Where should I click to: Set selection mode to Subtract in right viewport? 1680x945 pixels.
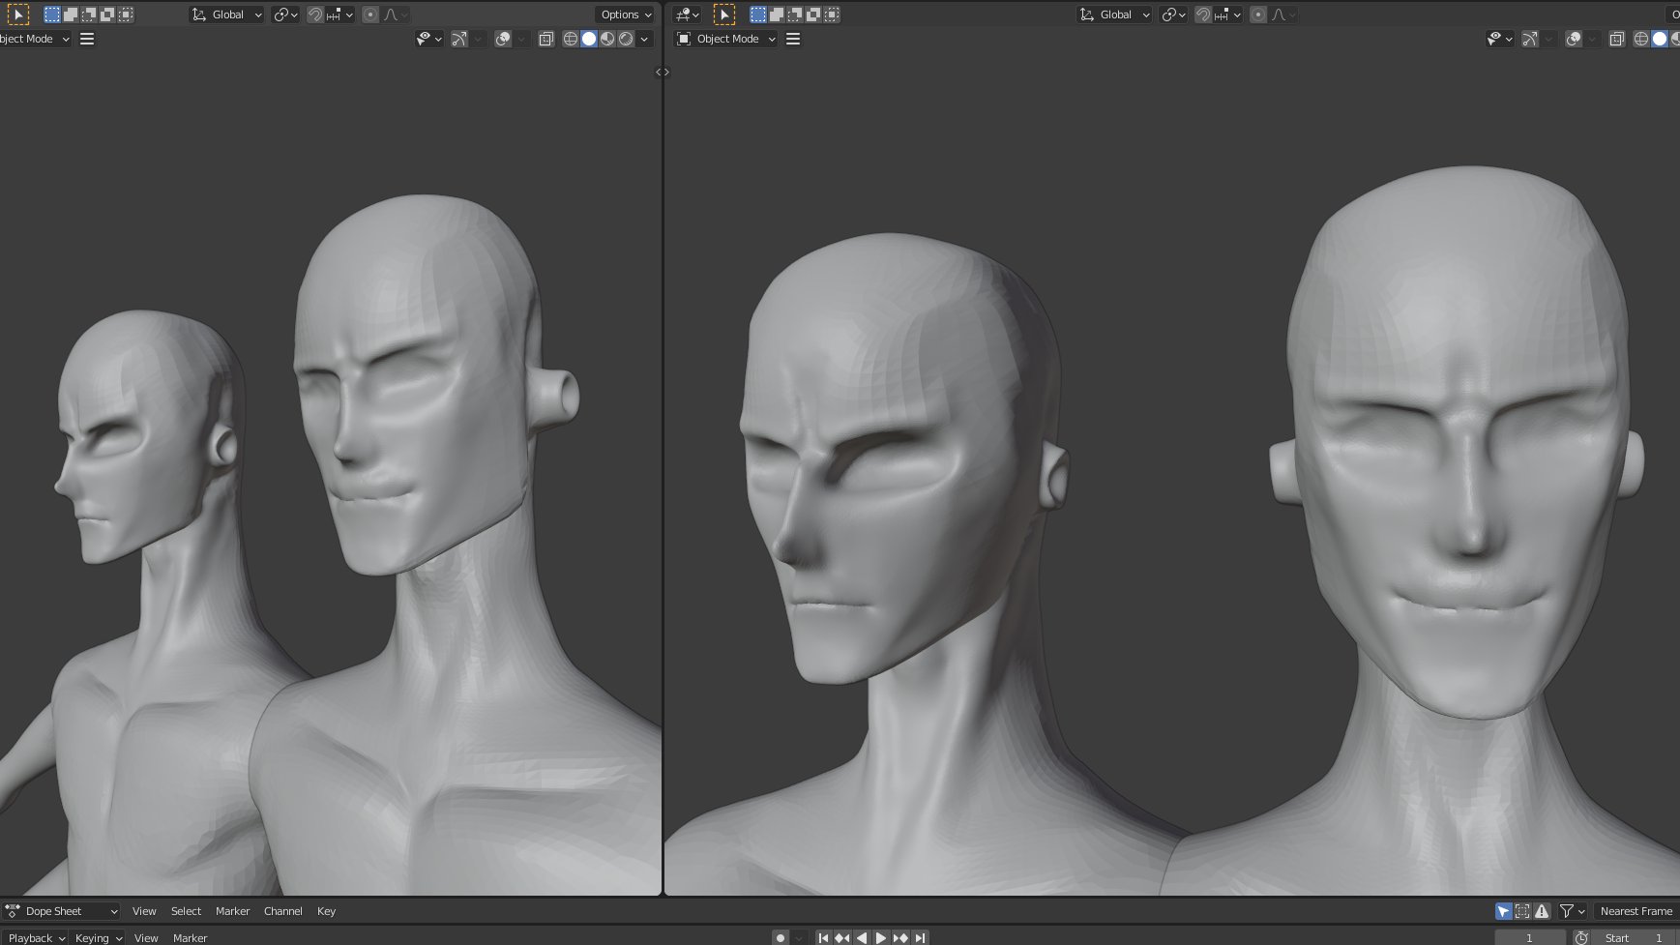point(795,15)
